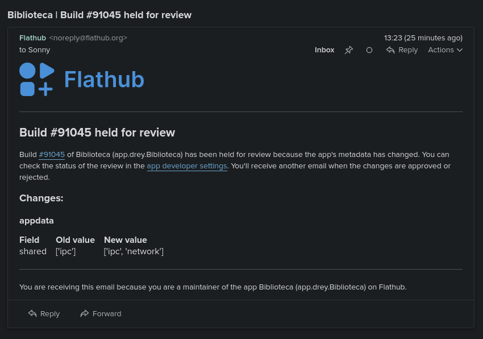Click the "appdata" section heading
The image size is (483, 339).
[36, 221]
